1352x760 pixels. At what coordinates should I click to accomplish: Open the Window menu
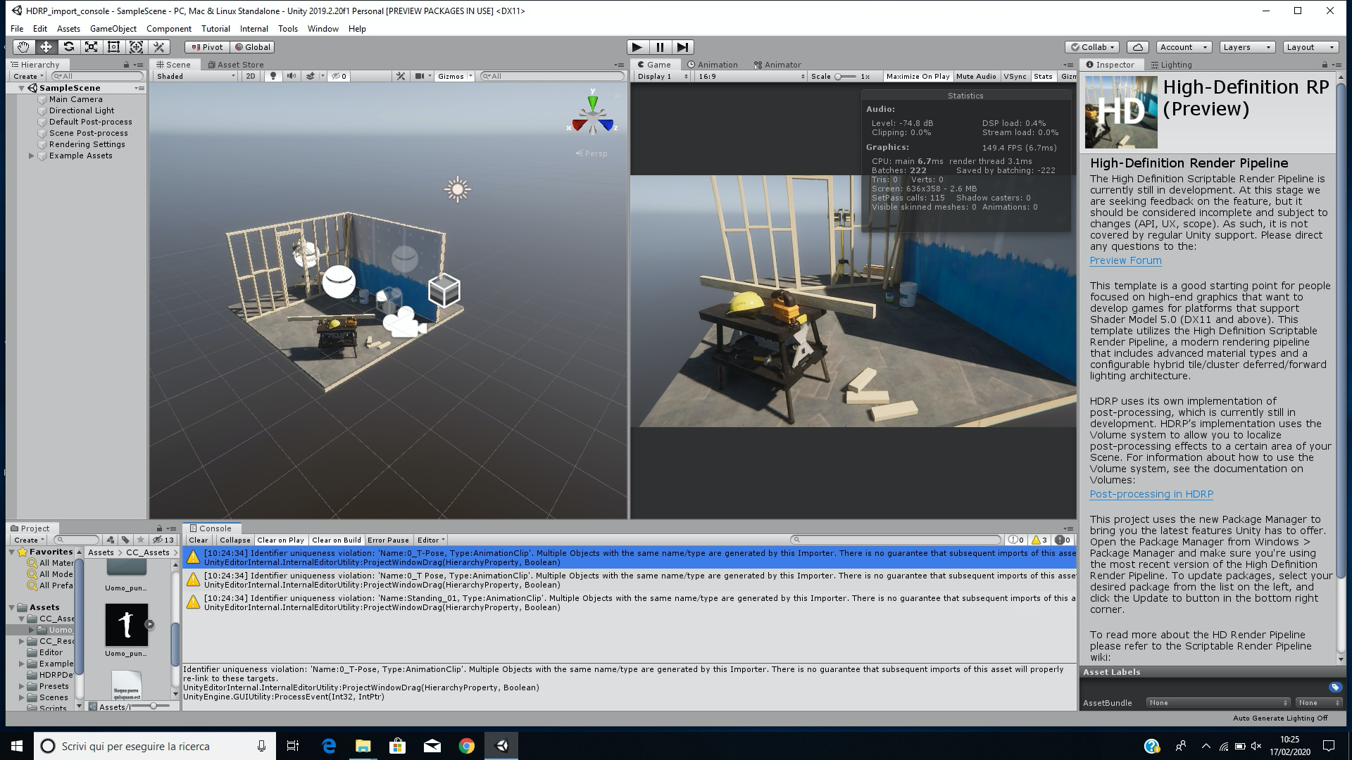(323, 29)
